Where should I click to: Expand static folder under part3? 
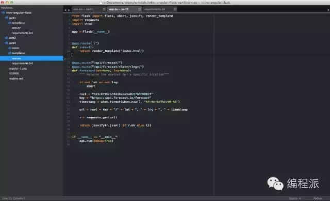[10, 48]
